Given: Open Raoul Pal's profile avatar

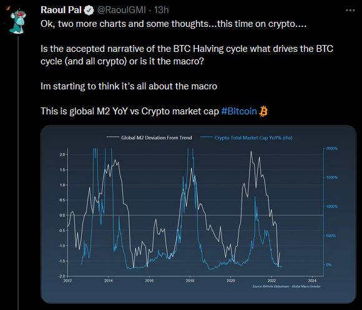Looking at the screenshot, I should (x=17, y=21).
